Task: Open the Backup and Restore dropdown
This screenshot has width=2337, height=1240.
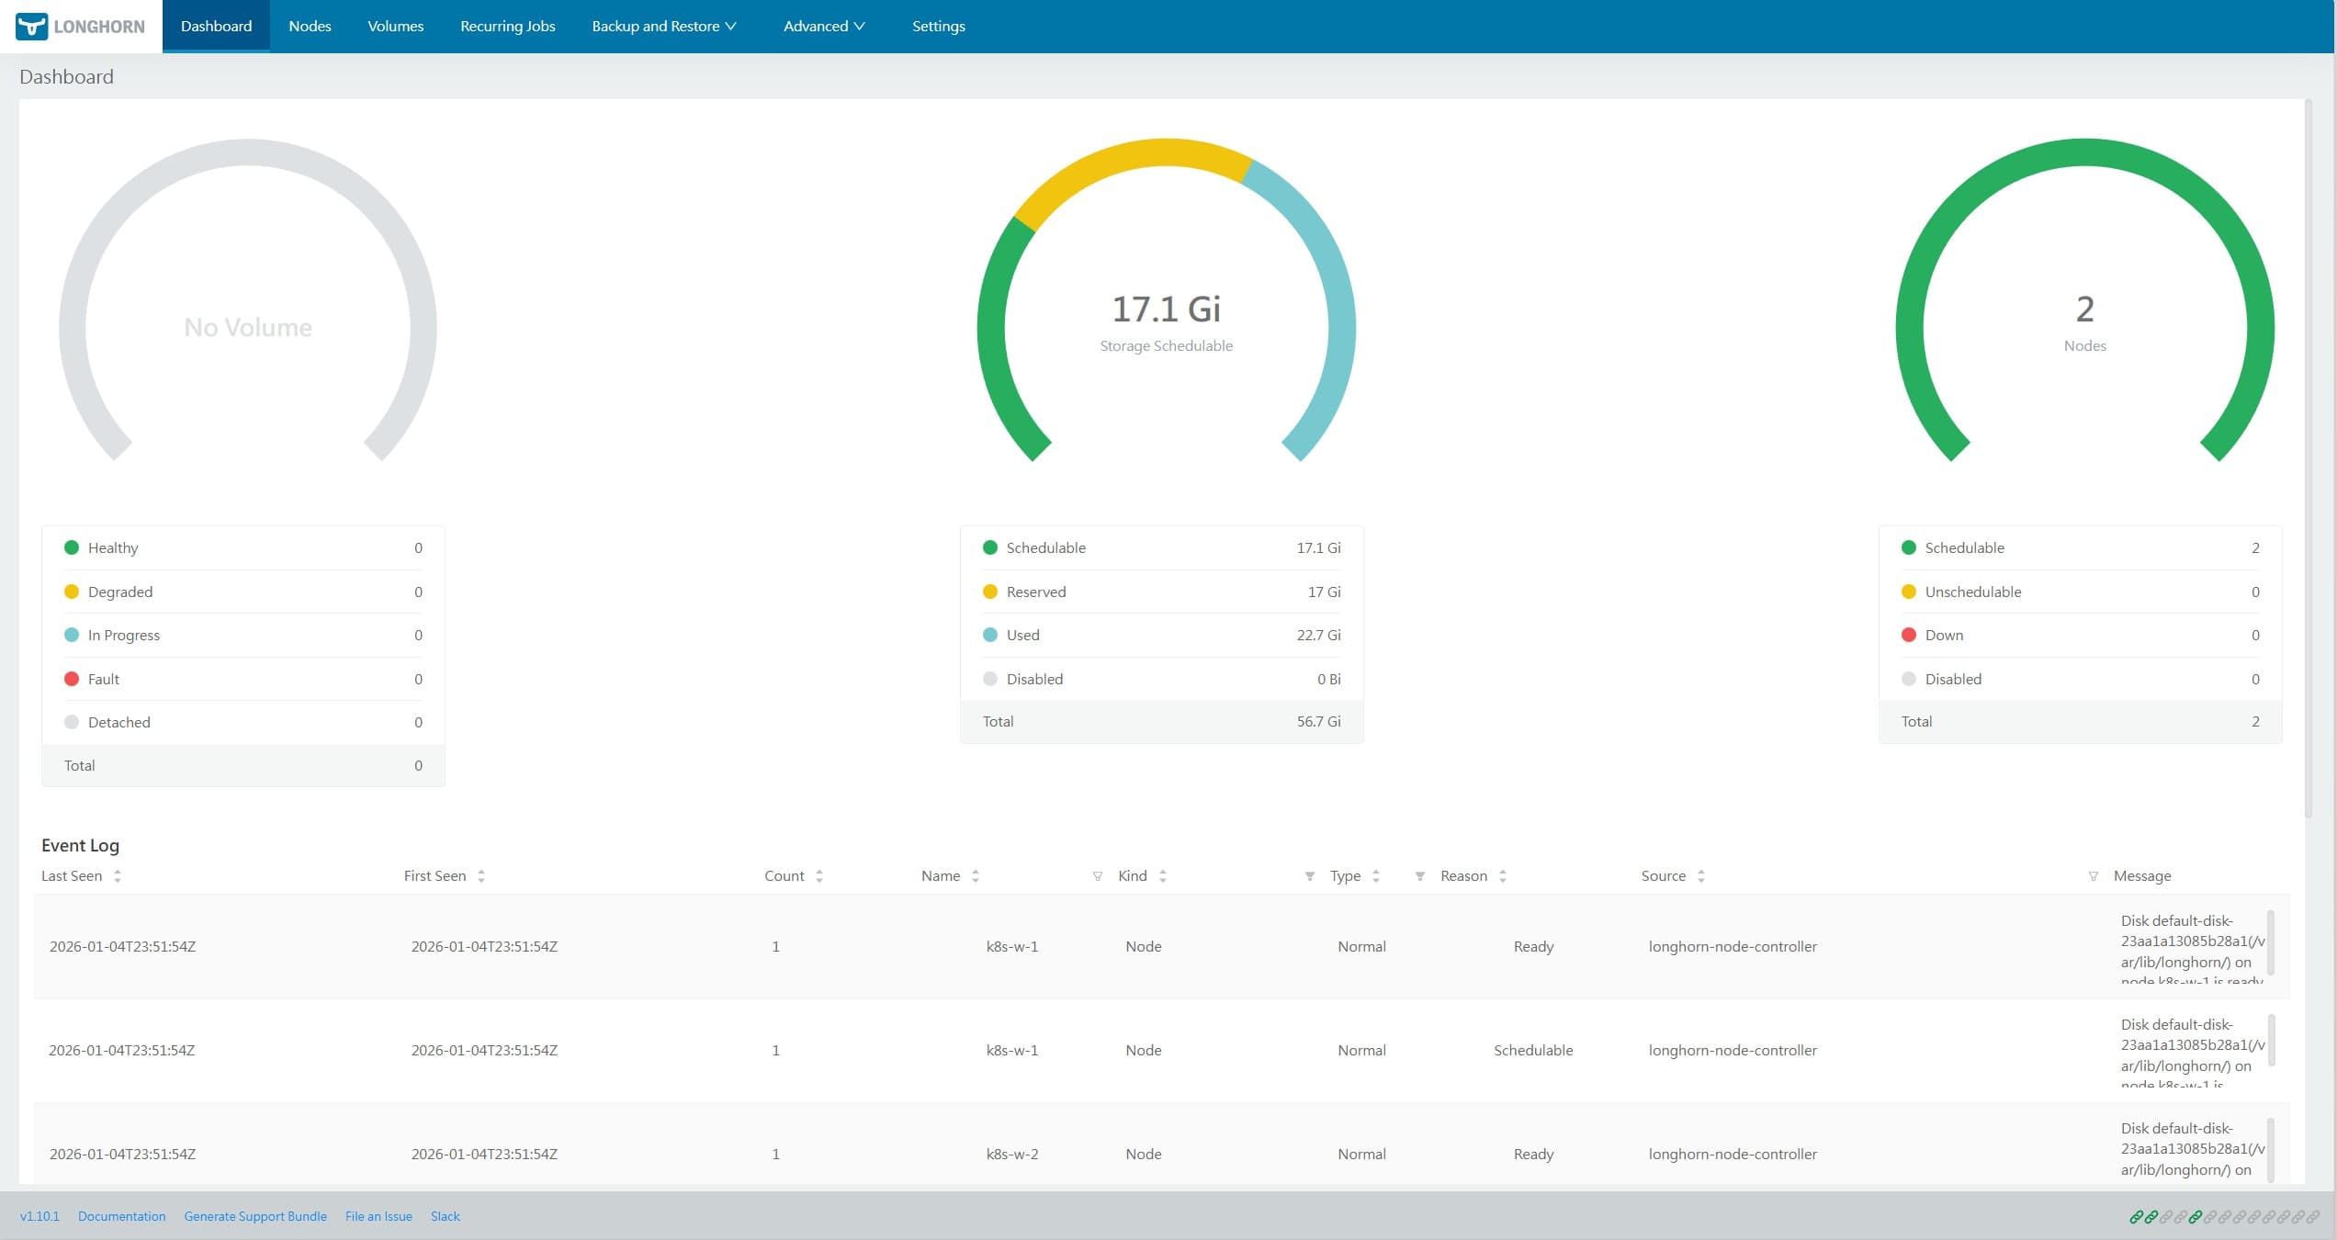Action: coord(663,26)
